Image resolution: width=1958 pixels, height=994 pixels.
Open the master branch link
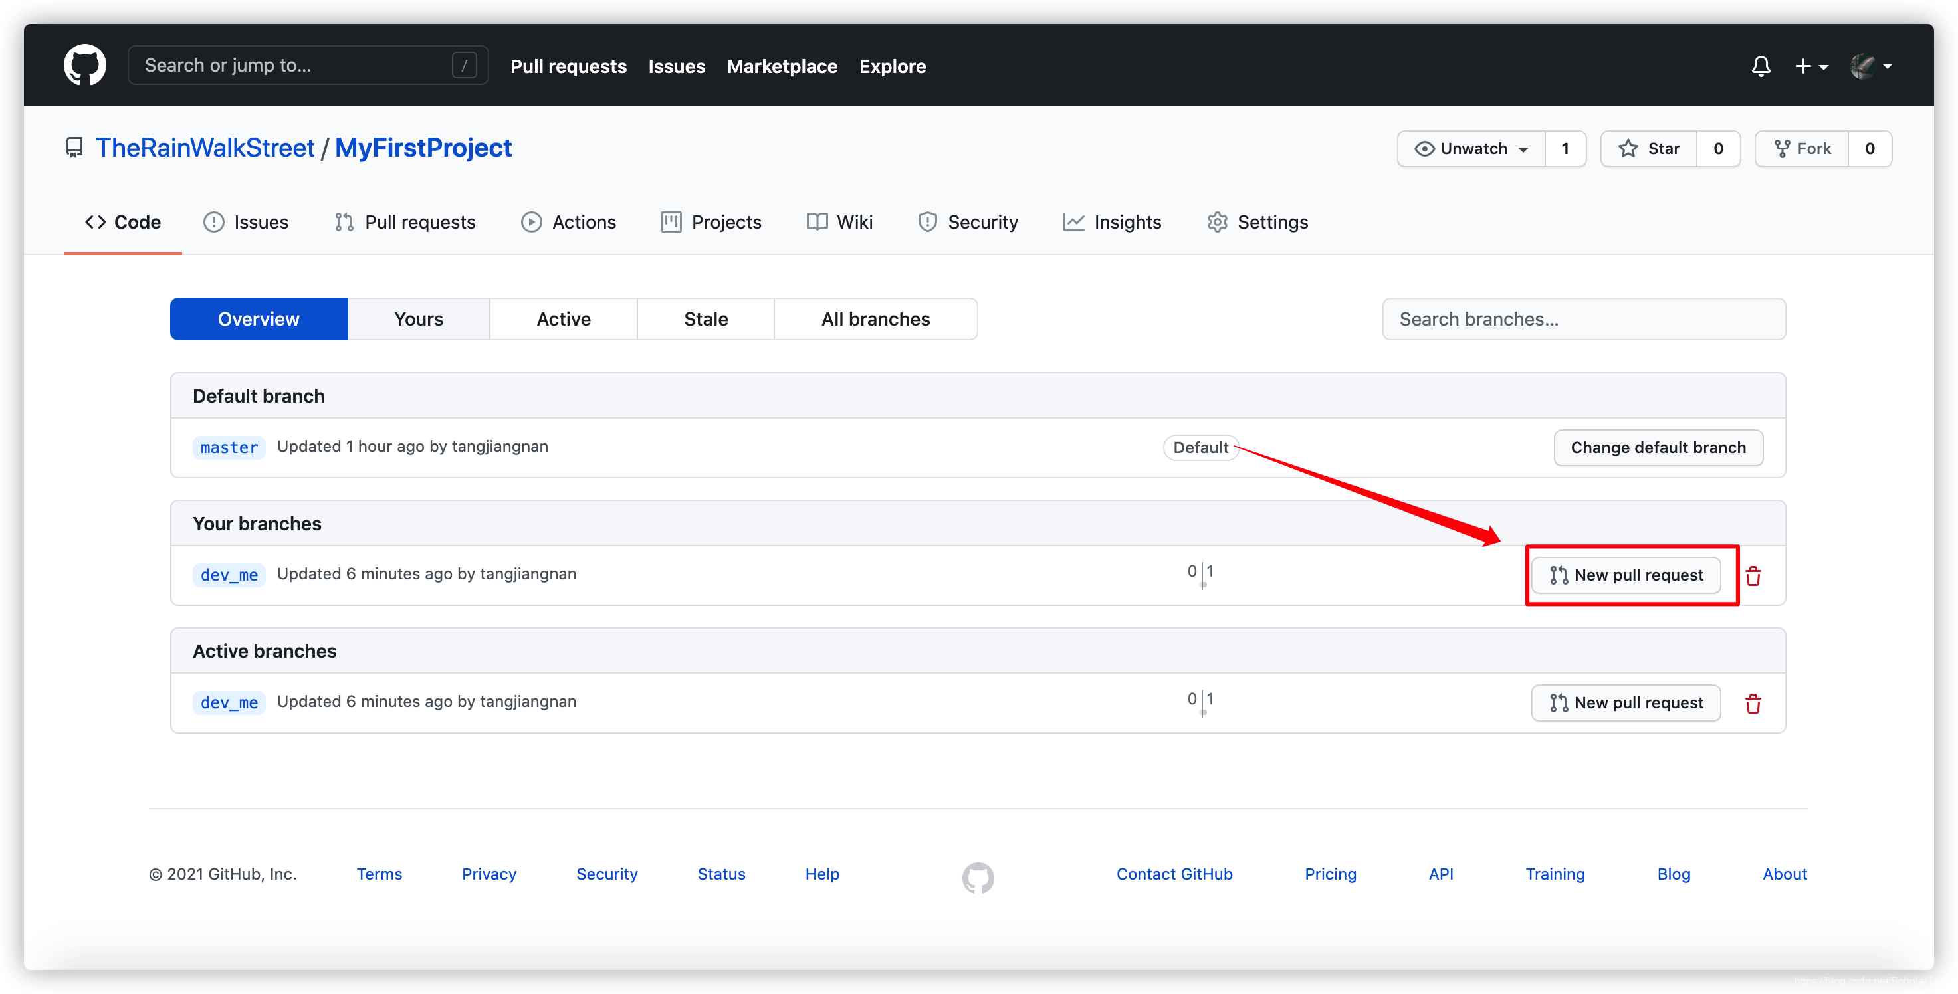coord(229,447)
